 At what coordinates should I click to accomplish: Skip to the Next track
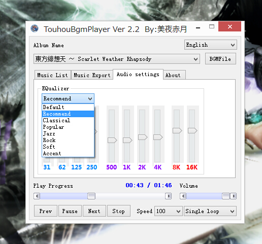coord(94,211)
